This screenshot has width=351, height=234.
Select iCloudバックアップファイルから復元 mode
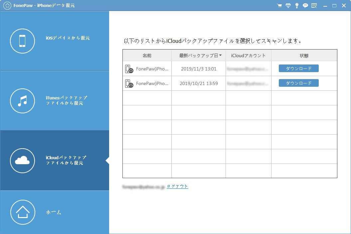pyautogui.click(x=55, y=161)
